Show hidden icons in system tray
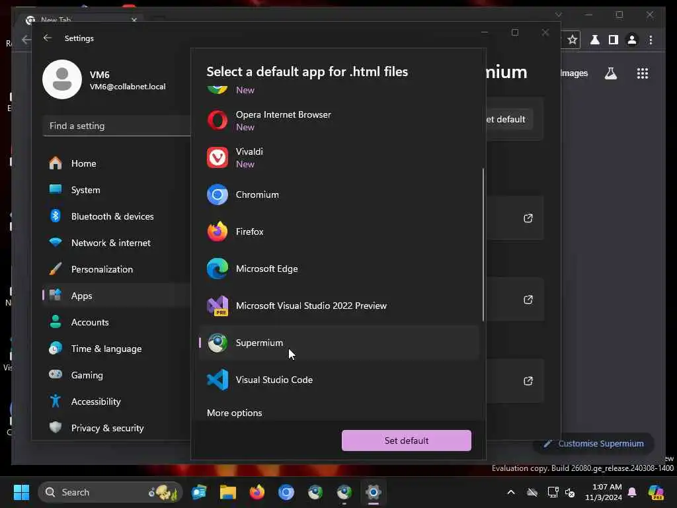Image resolution: width=677 pixels, height=508 pixels. [511, 492]
